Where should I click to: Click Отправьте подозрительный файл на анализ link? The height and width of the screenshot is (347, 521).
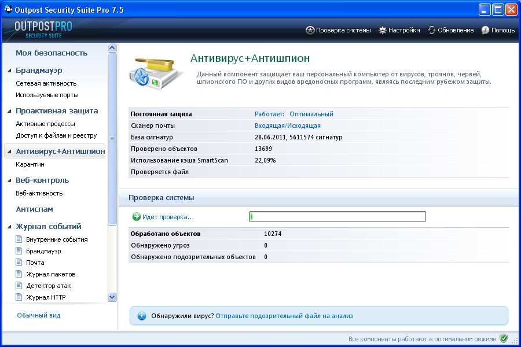tap(284, 316)
